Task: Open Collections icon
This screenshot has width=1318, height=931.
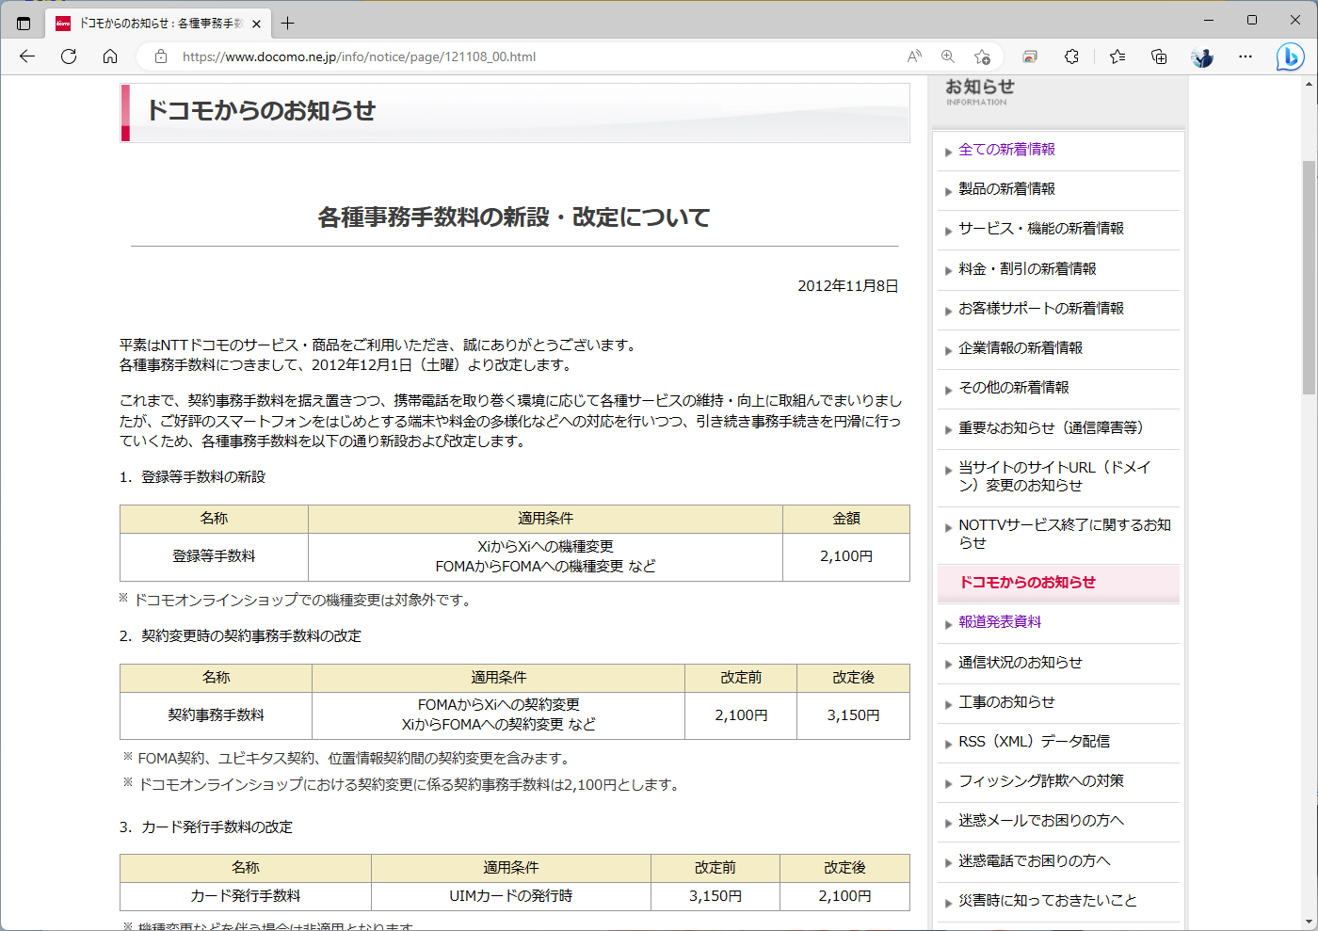Action: click(1159, 56)
